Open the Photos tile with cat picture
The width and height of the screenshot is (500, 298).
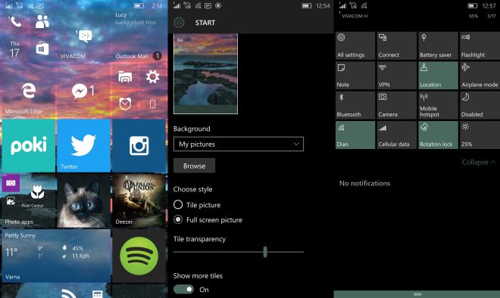83,200
